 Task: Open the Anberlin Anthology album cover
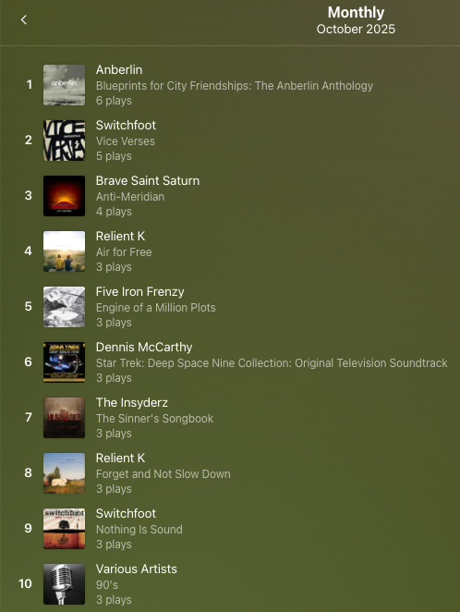(x=64, y=85)
